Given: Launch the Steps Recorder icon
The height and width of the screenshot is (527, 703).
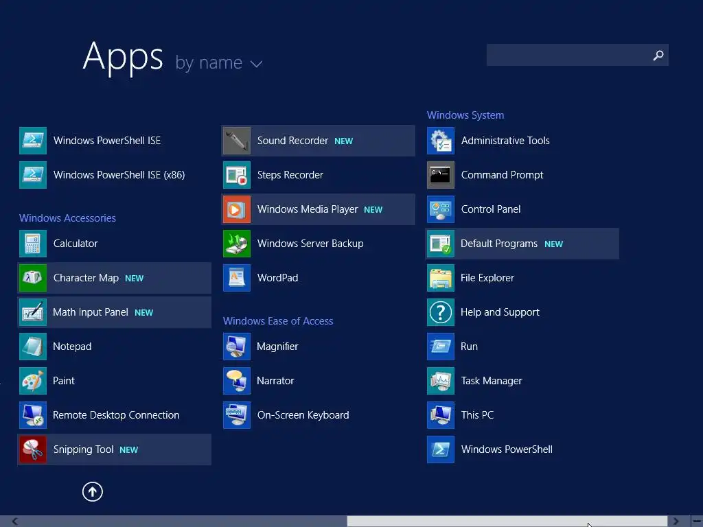Looking at the screenshot, I should tap(237, 175).
